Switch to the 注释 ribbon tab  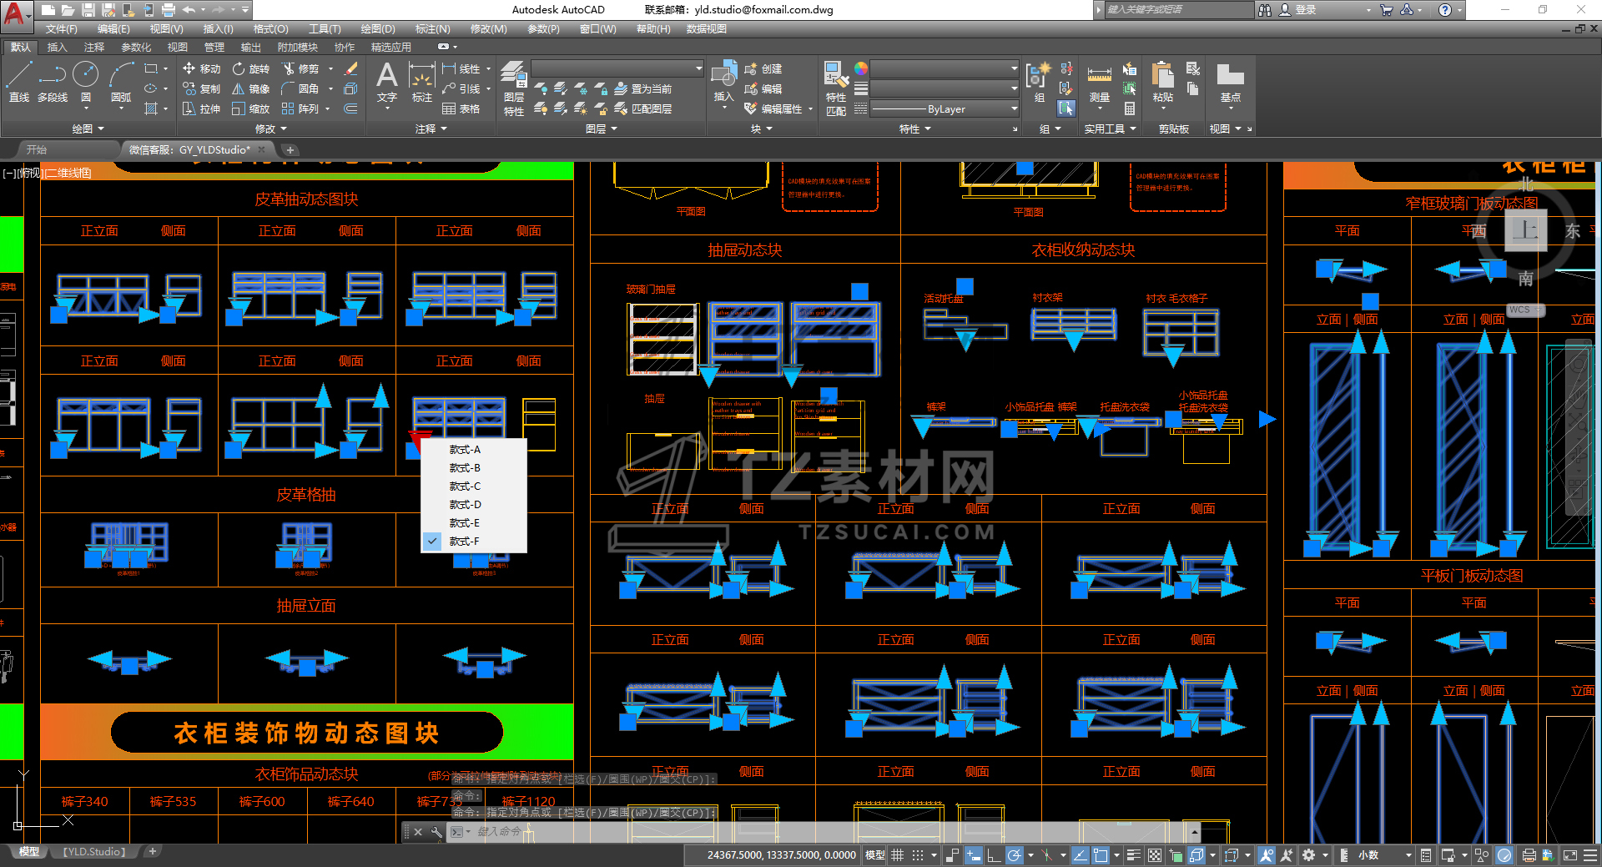94,48
